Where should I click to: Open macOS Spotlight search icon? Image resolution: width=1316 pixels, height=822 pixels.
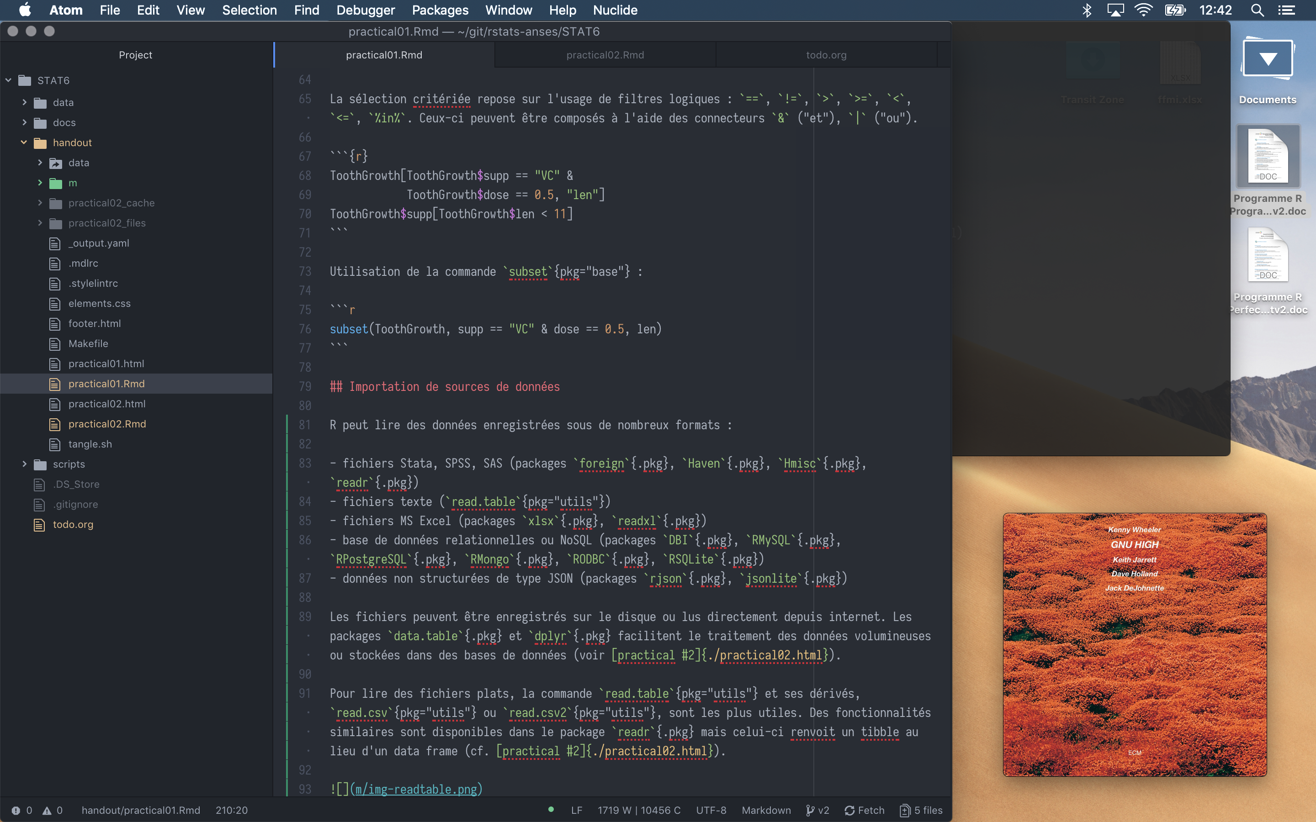click(x=1257, y=11)
